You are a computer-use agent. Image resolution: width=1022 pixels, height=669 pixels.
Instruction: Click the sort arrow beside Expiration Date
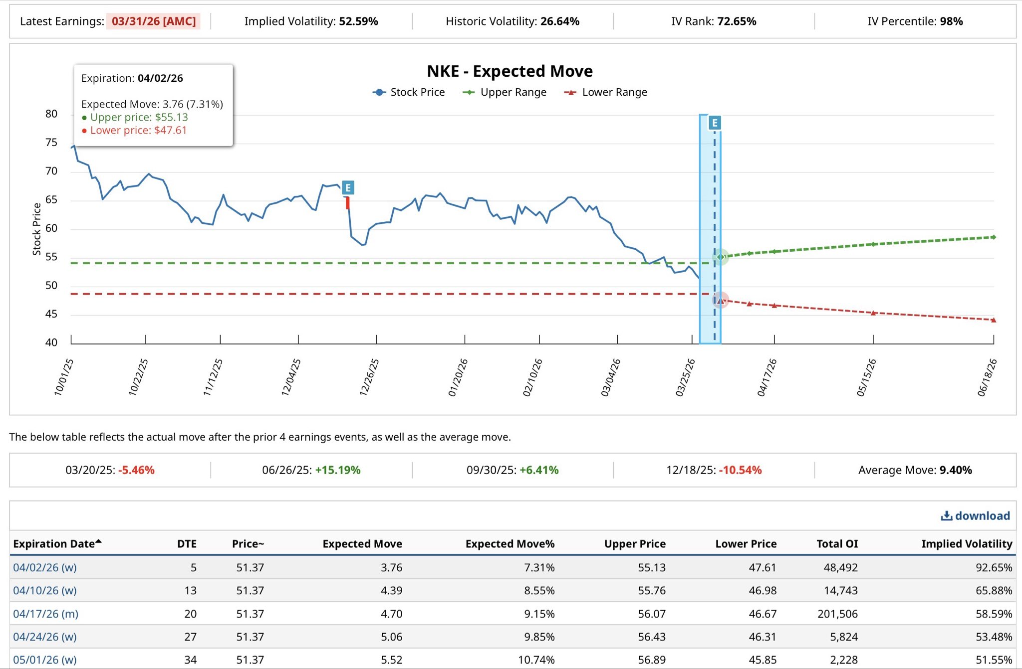point(98,542)
